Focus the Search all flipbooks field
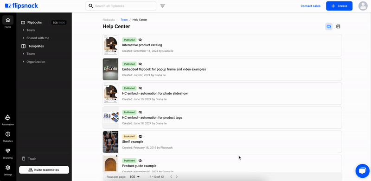This screenshot has height=181, width=371. point(121,6)
